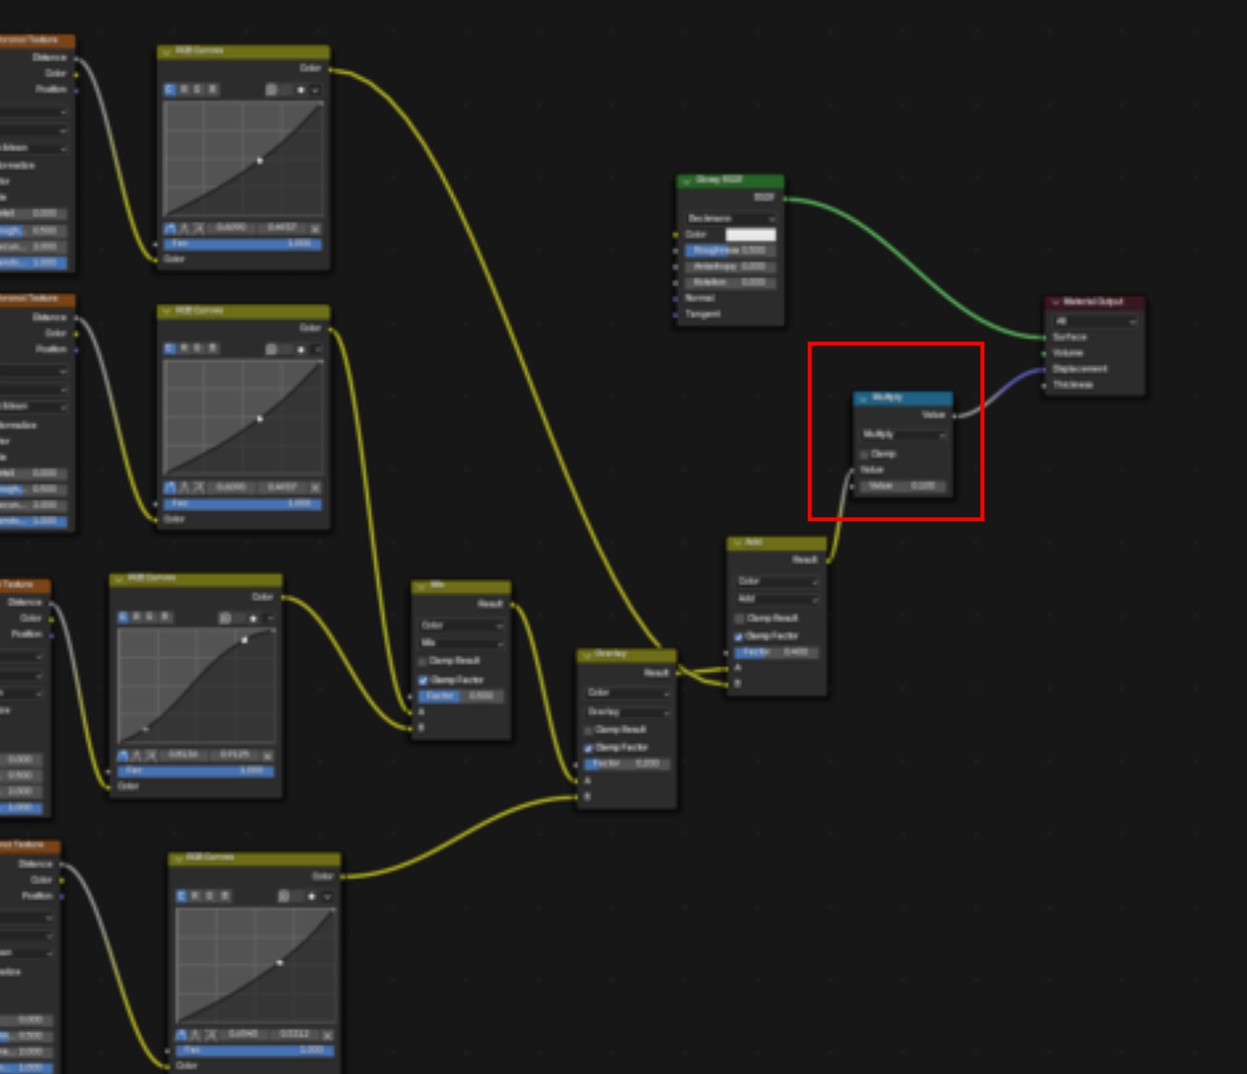Select B channel on third RGB Curves node

pyautogui.click(x=166, y=618)
